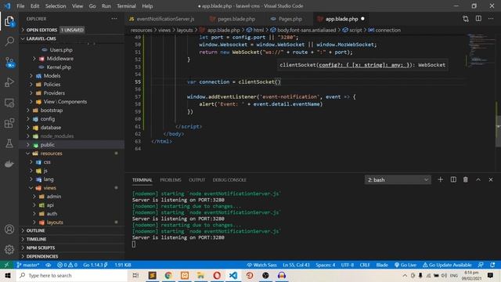Open the Extensions view

click(9, 123)
